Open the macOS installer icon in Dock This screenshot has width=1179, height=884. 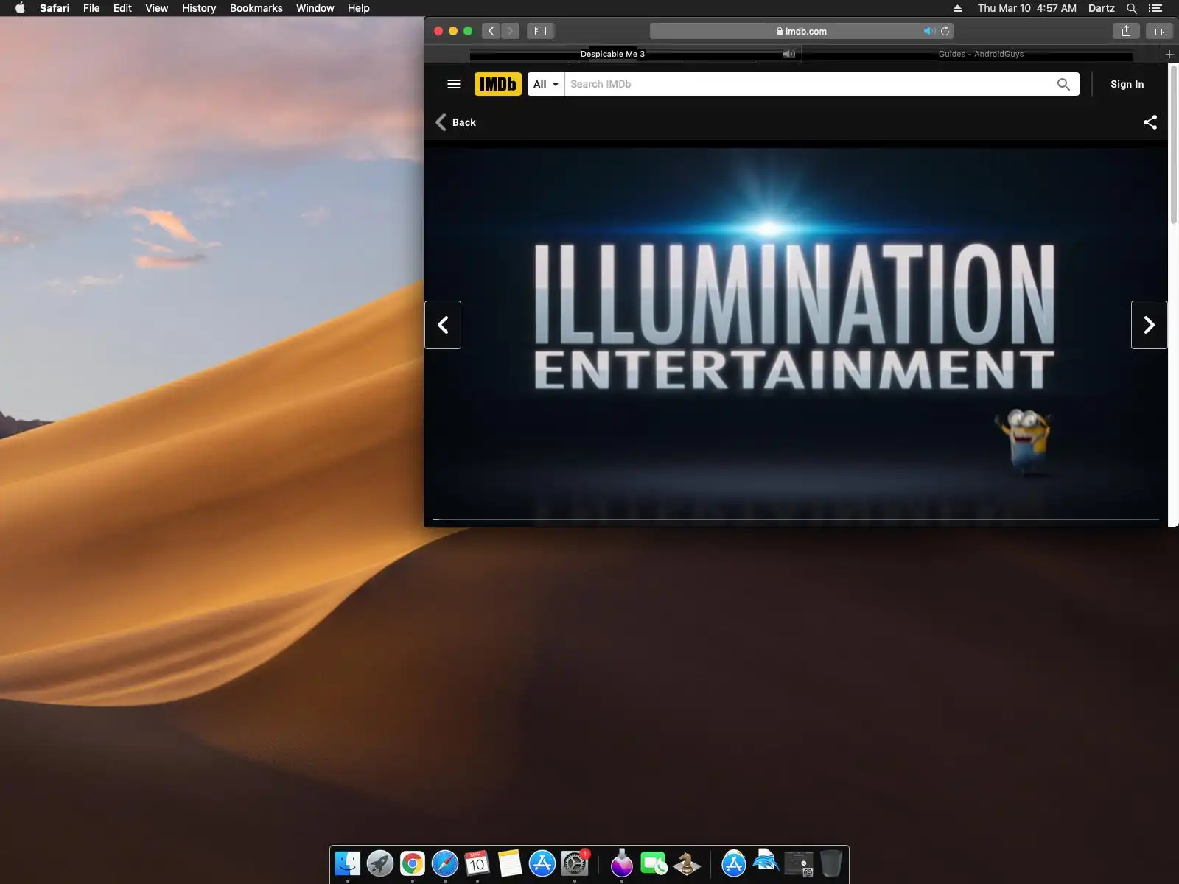tap(622, 863)
